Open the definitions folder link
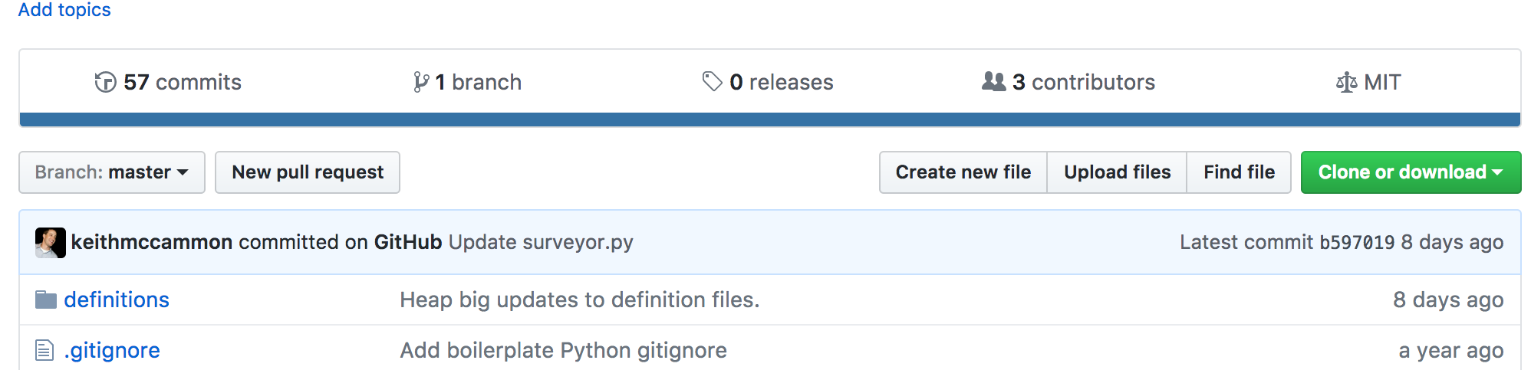The image size is (1531, 370). point(117,300)
